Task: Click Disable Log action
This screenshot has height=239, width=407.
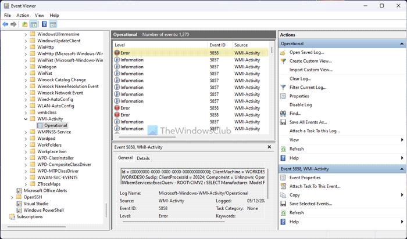Action: click(x=301, y=105)
